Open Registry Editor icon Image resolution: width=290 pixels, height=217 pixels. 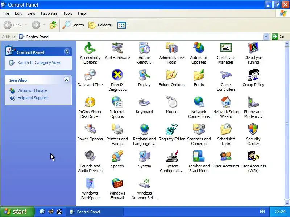coord(171,129)
